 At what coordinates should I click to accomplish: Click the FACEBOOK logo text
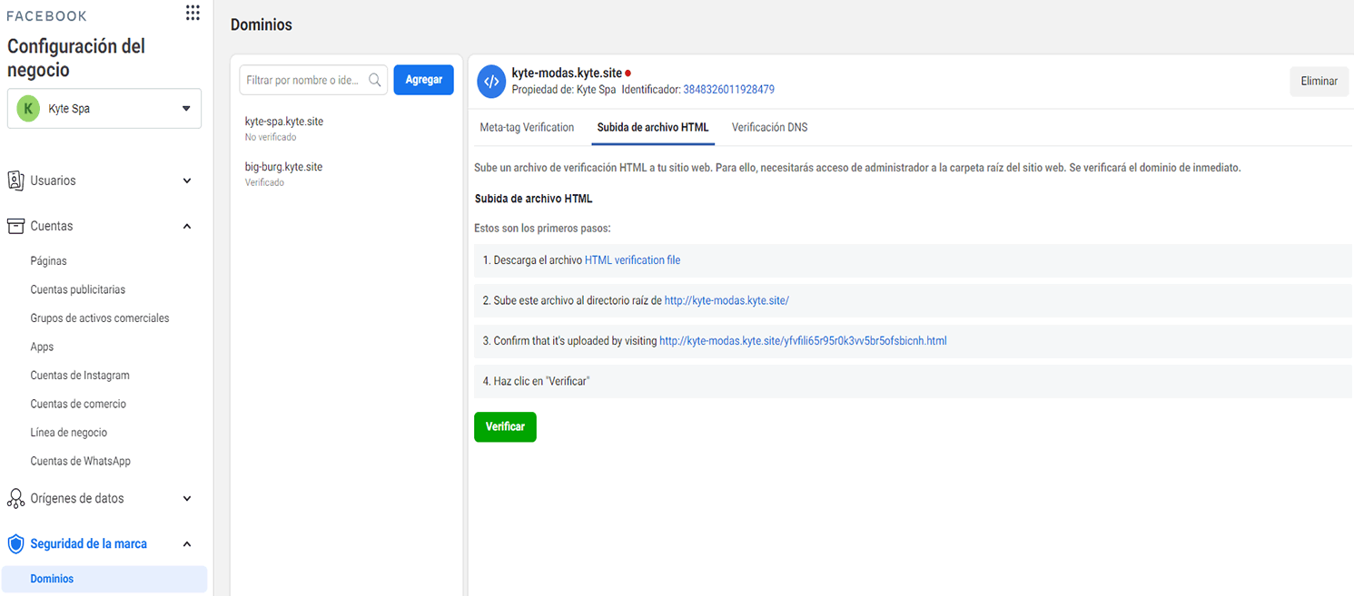[x=46, y=16]
